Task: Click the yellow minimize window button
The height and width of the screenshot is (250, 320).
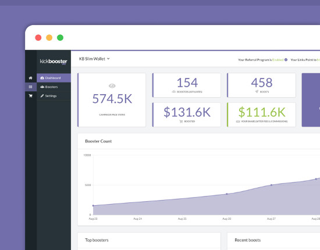Action: 49,38
